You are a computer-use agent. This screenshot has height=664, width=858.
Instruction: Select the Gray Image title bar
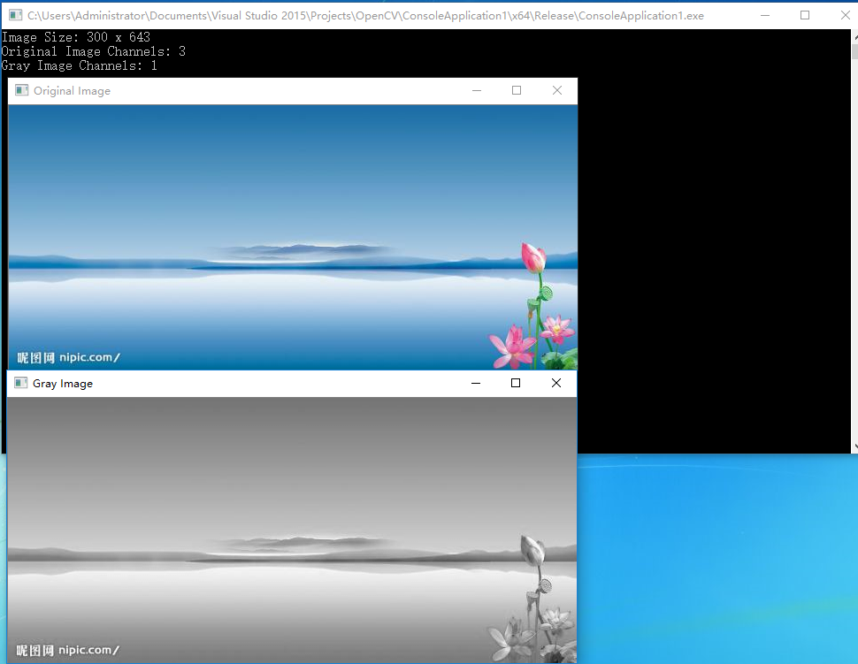coord(265,383)
